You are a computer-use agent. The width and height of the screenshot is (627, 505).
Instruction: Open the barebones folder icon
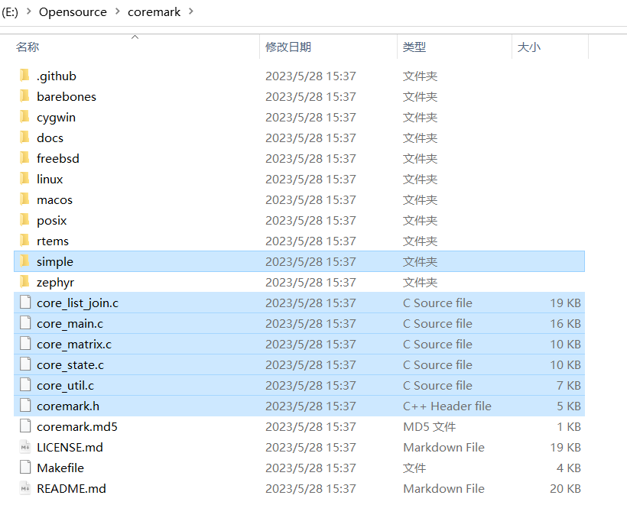[x=25, y=96]
